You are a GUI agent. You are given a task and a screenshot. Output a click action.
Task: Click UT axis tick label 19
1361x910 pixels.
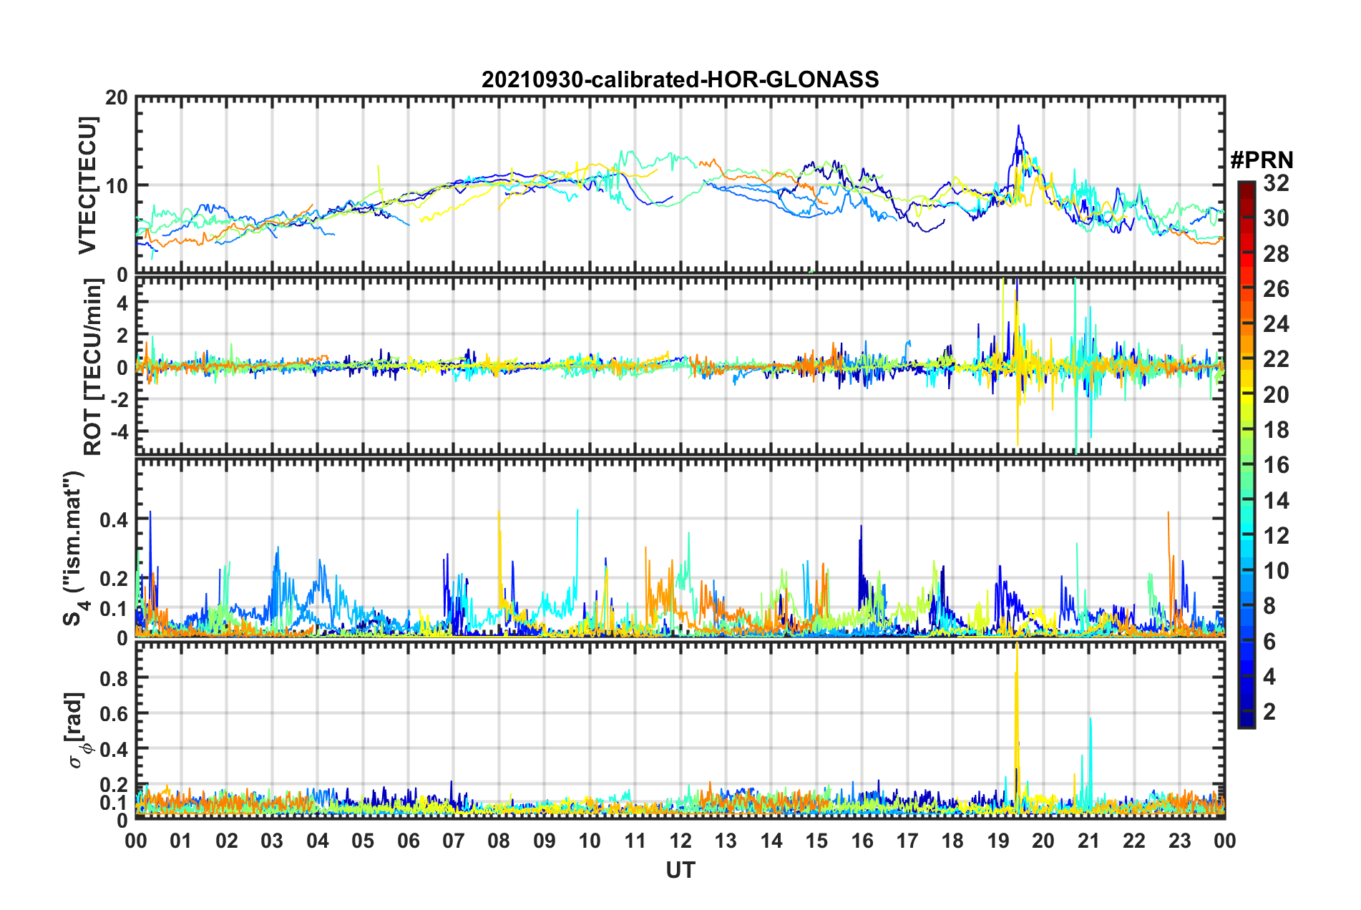coord(998,841)
